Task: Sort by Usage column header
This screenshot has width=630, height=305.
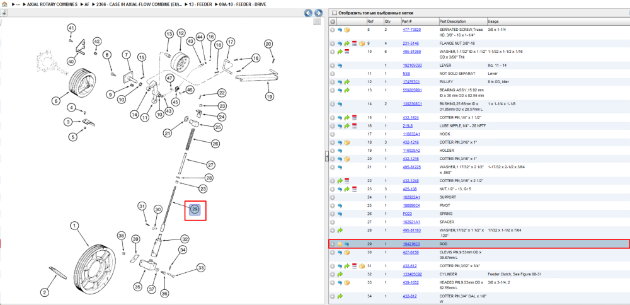Action: coord(493,21)
